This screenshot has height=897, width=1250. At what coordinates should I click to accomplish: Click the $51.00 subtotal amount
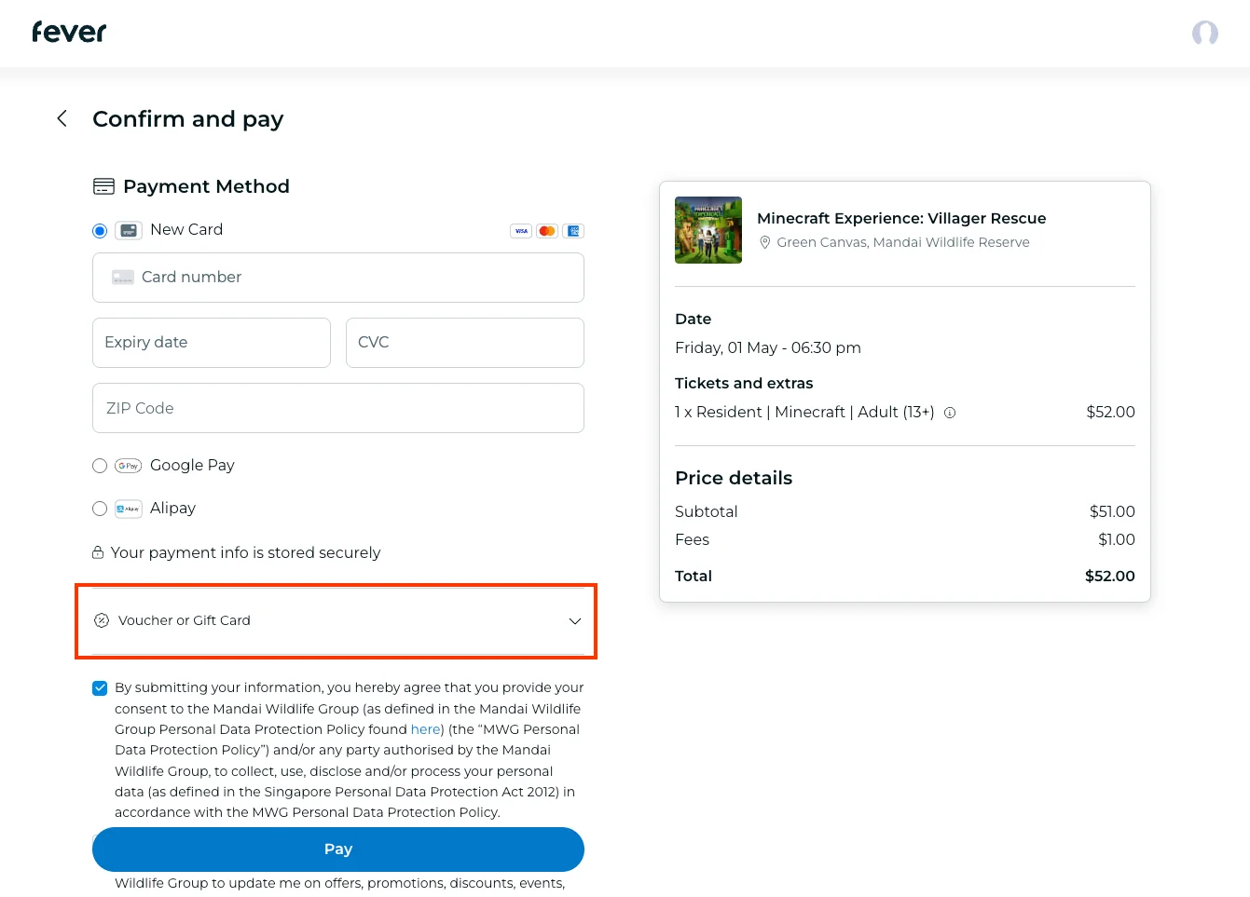[x=1112, y=511]
